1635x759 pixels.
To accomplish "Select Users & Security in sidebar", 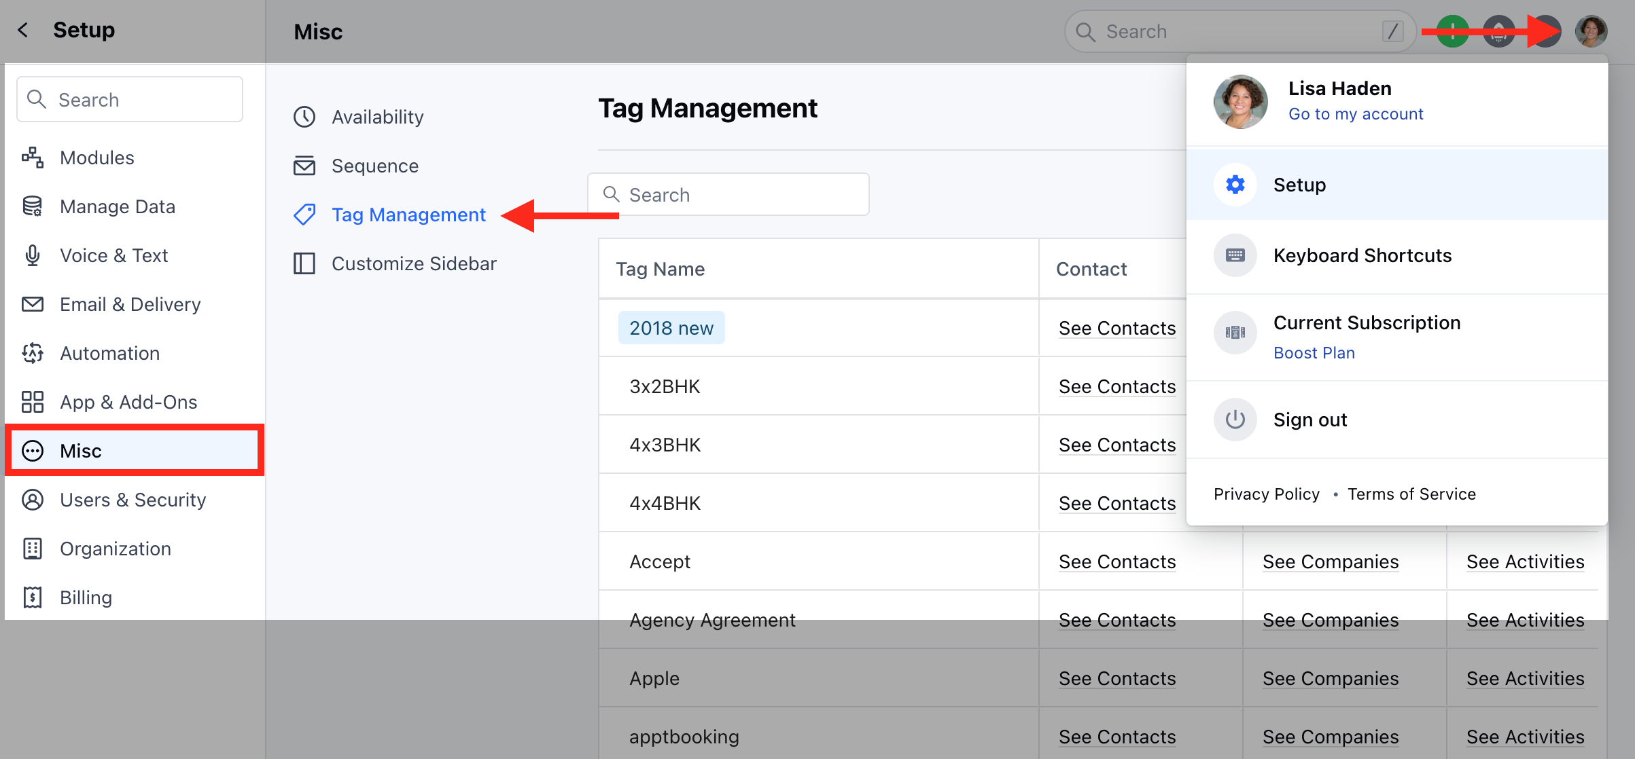I will pos(133,500).
